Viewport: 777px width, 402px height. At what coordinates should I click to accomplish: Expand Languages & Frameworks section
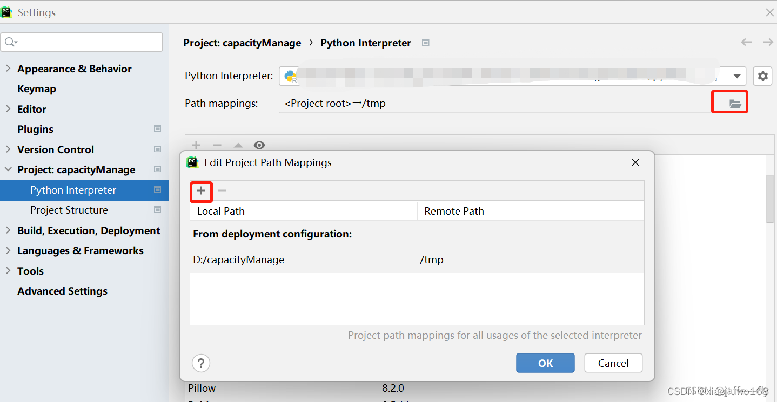(8, 250)
